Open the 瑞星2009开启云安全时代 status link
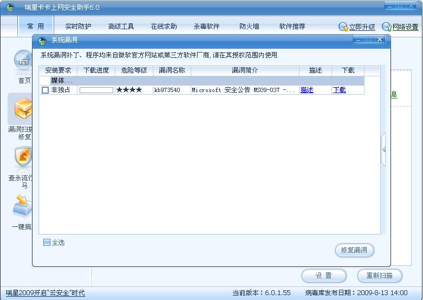Viewport: 423px width, 300px height. point(45,293)
